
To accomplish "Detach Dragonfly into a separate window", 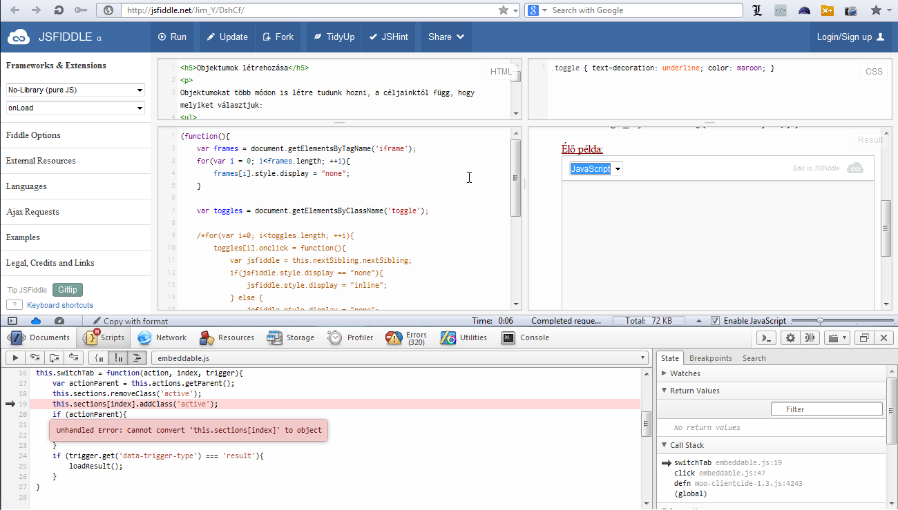I will click(x=863, y=337).
